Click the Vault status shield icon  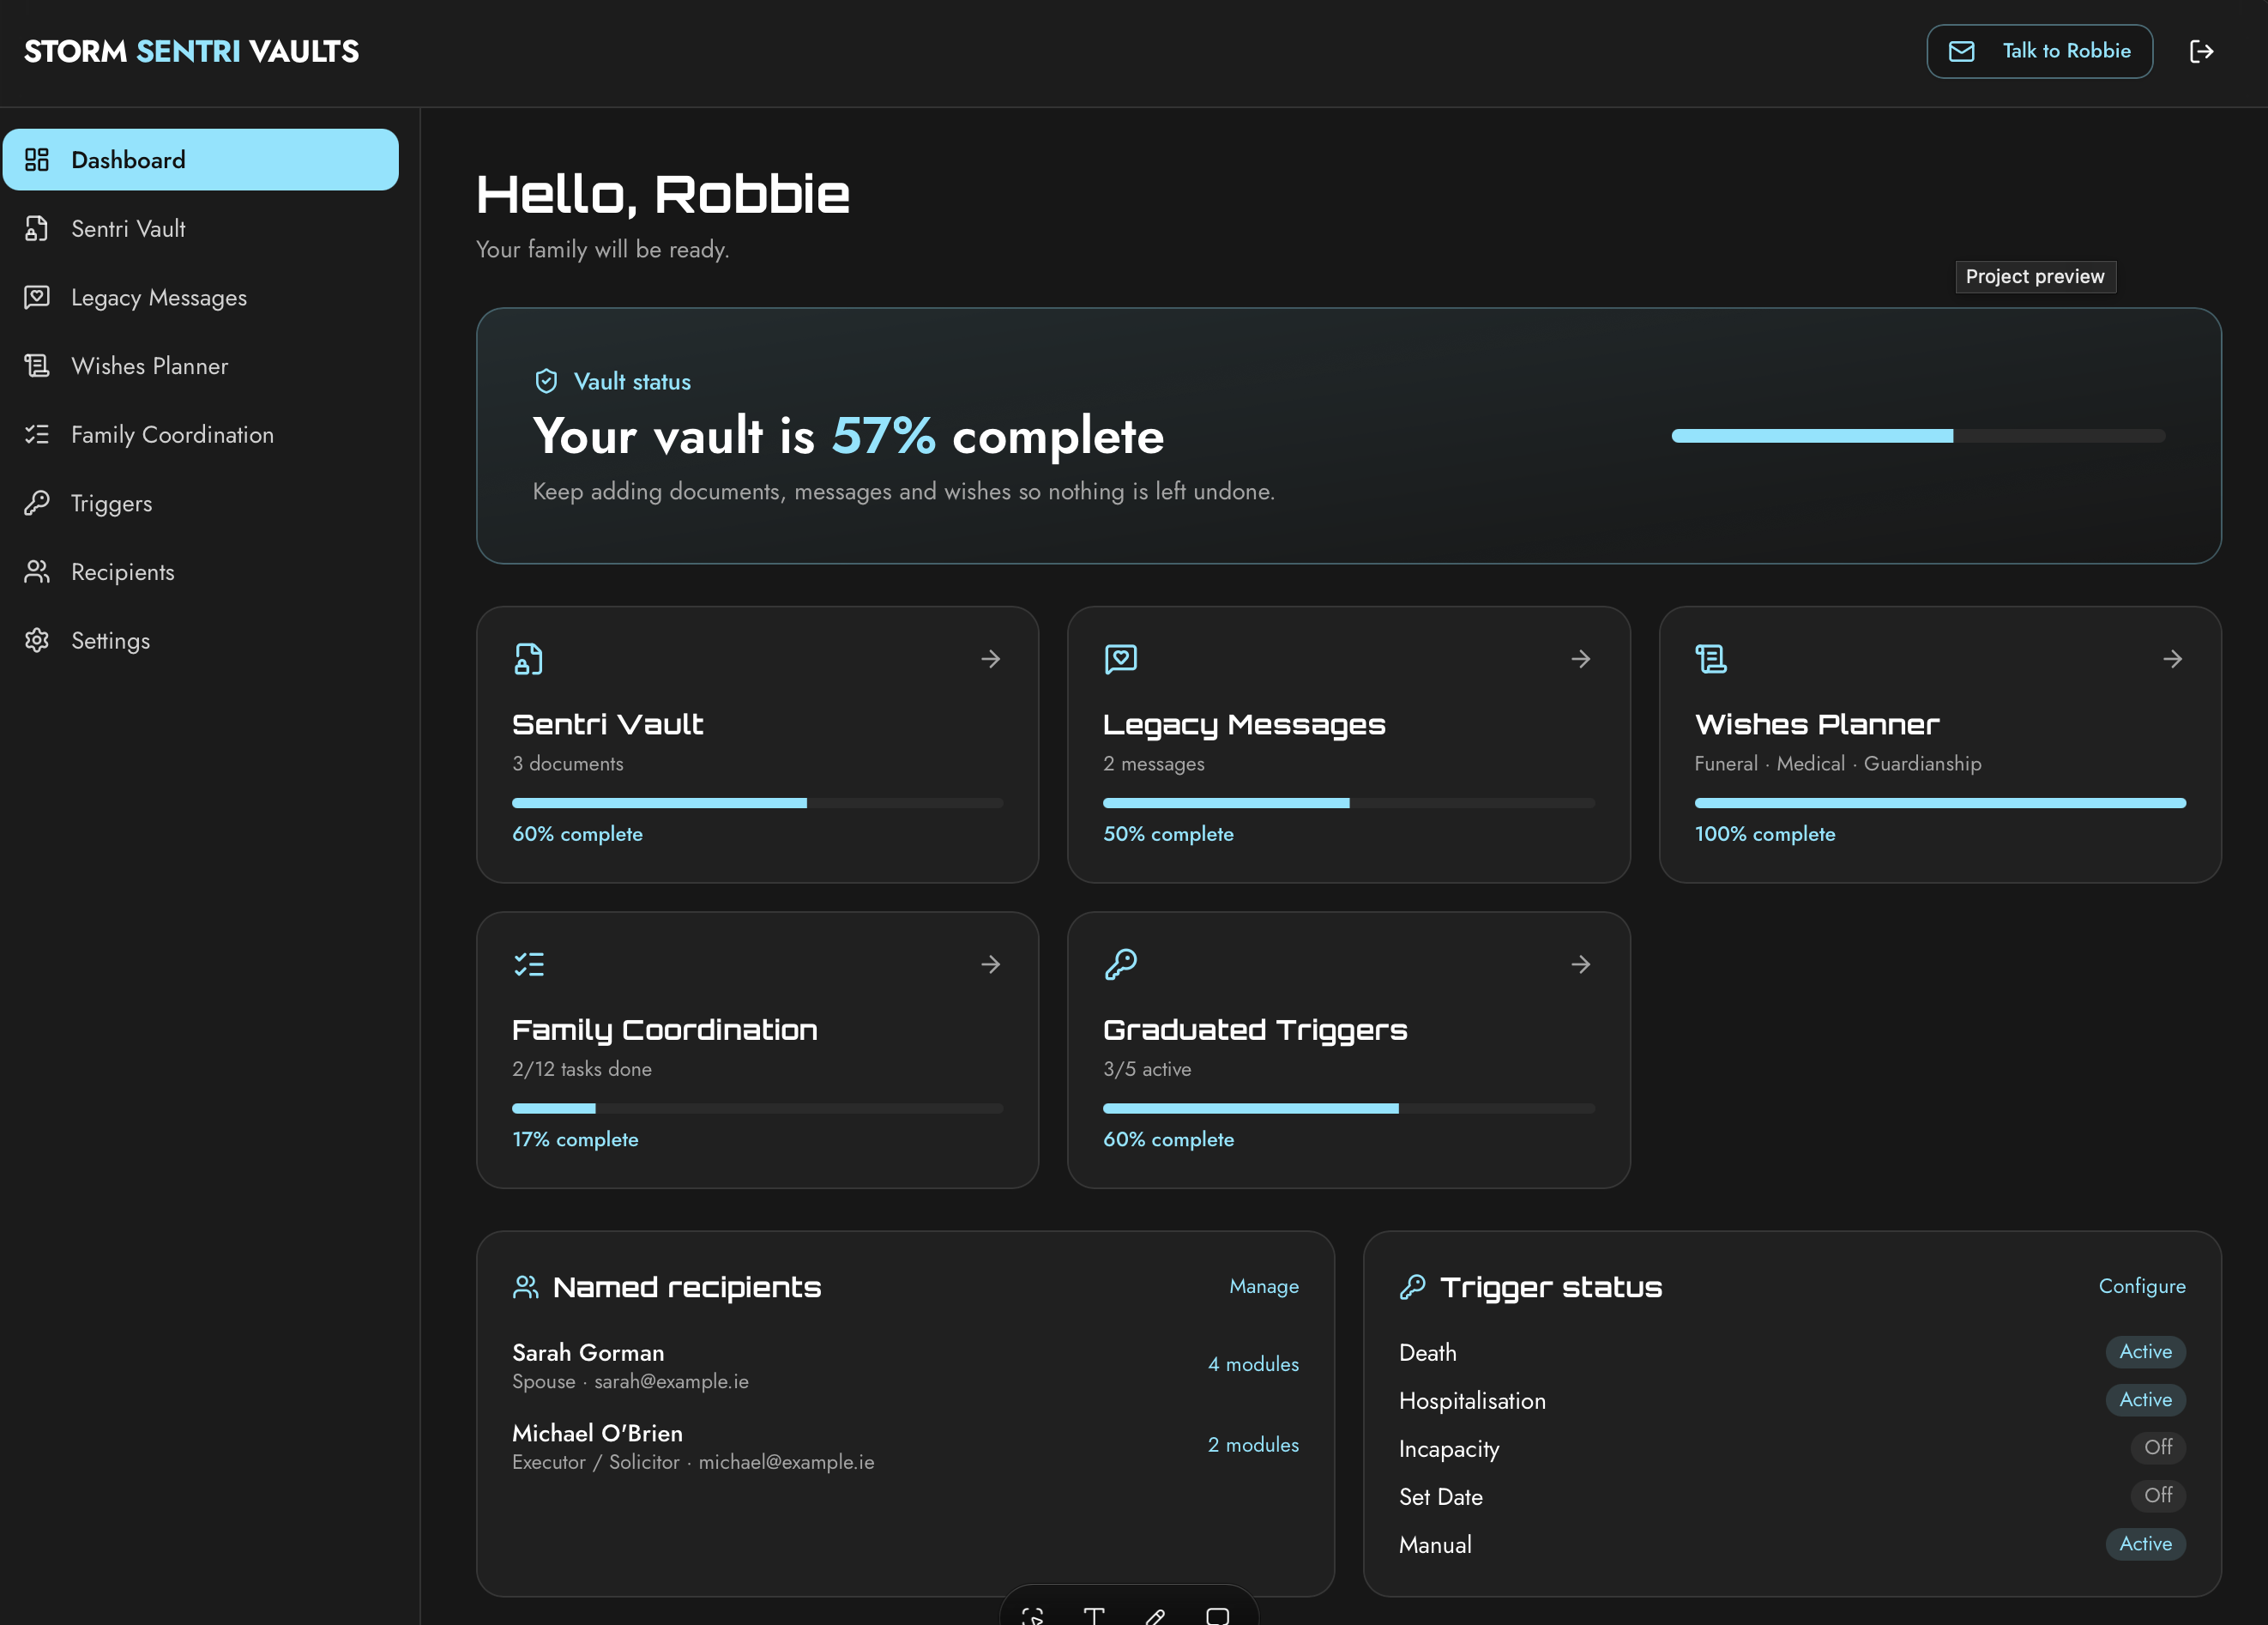pyautogui.click(x=546, y=381)
